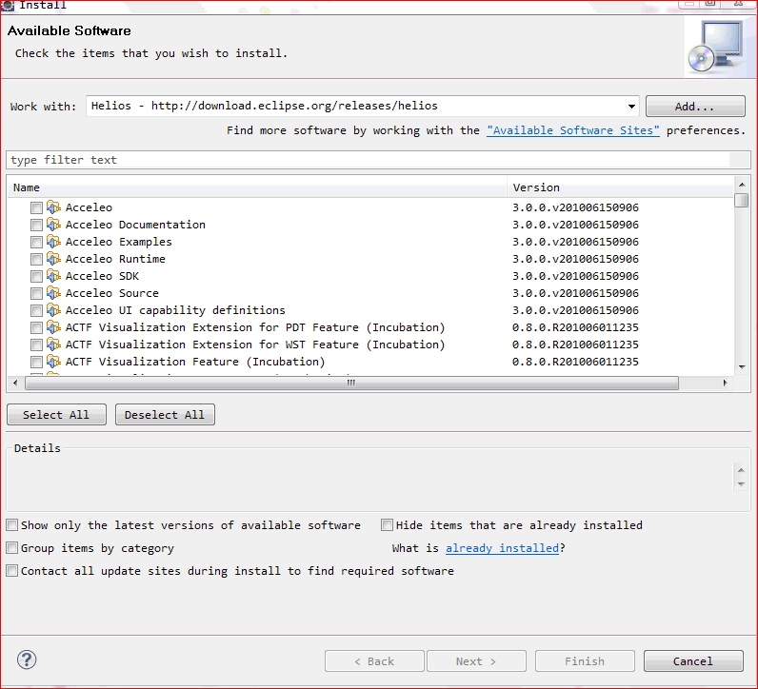758x689 pixels.
Task: Check the Acceleo Documentation checkbox
Action: pyautogui.click(x=36, y=226)
